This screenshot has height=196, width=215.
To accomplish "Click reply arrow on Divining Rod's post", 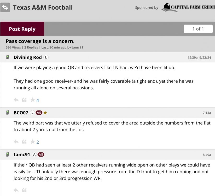I will coord(16,100).
